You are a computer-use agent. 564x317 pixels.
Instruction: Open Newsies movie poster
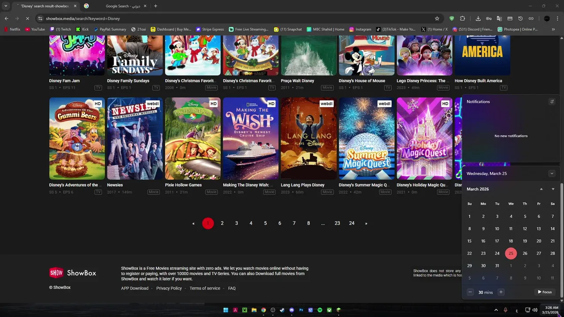135,139
